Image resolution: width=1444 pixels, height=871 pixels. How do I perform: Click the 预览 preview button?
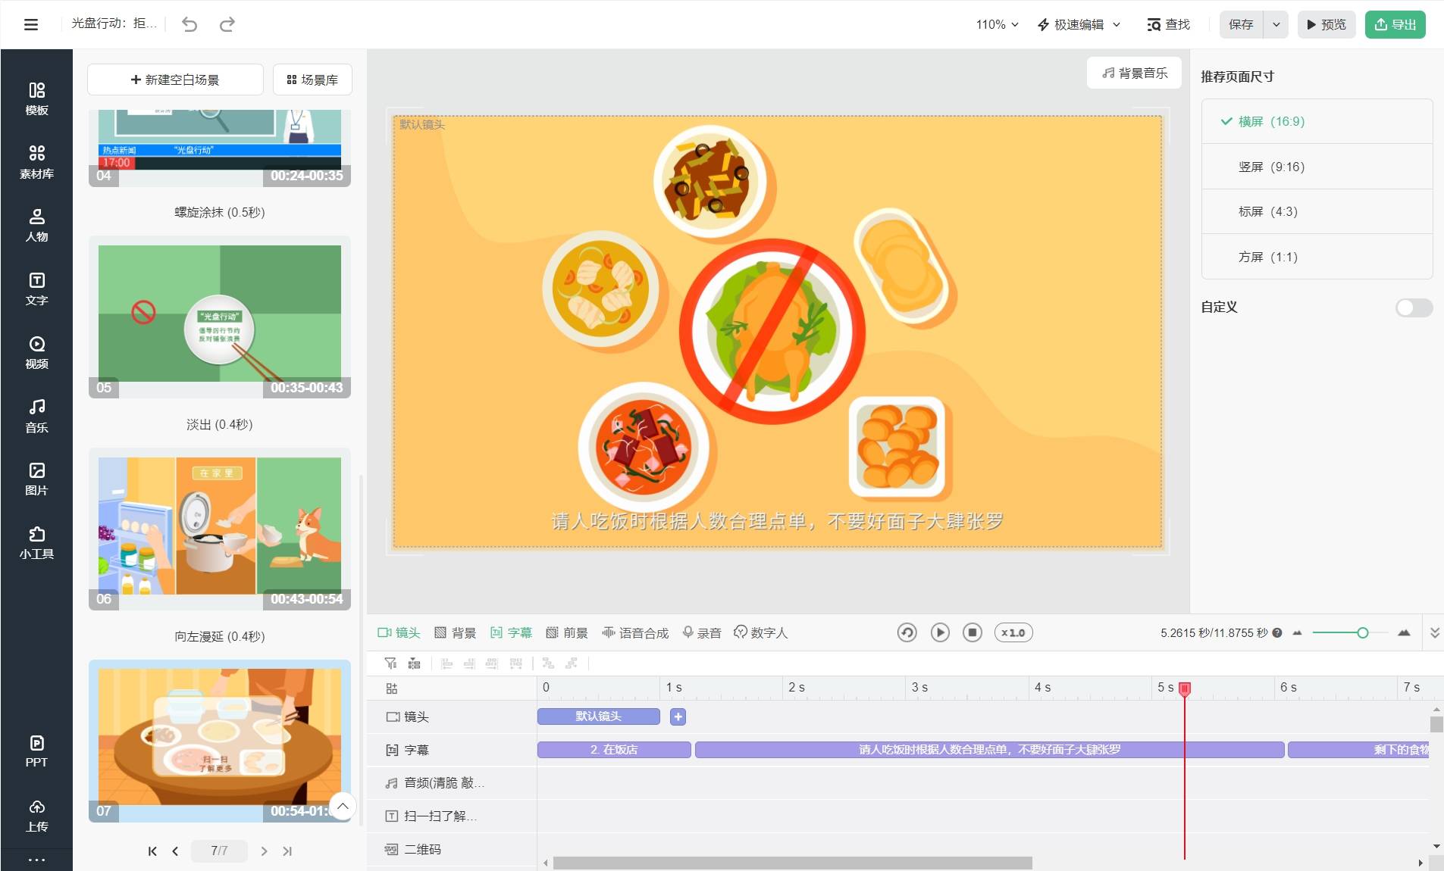(x=1327, y=24)
